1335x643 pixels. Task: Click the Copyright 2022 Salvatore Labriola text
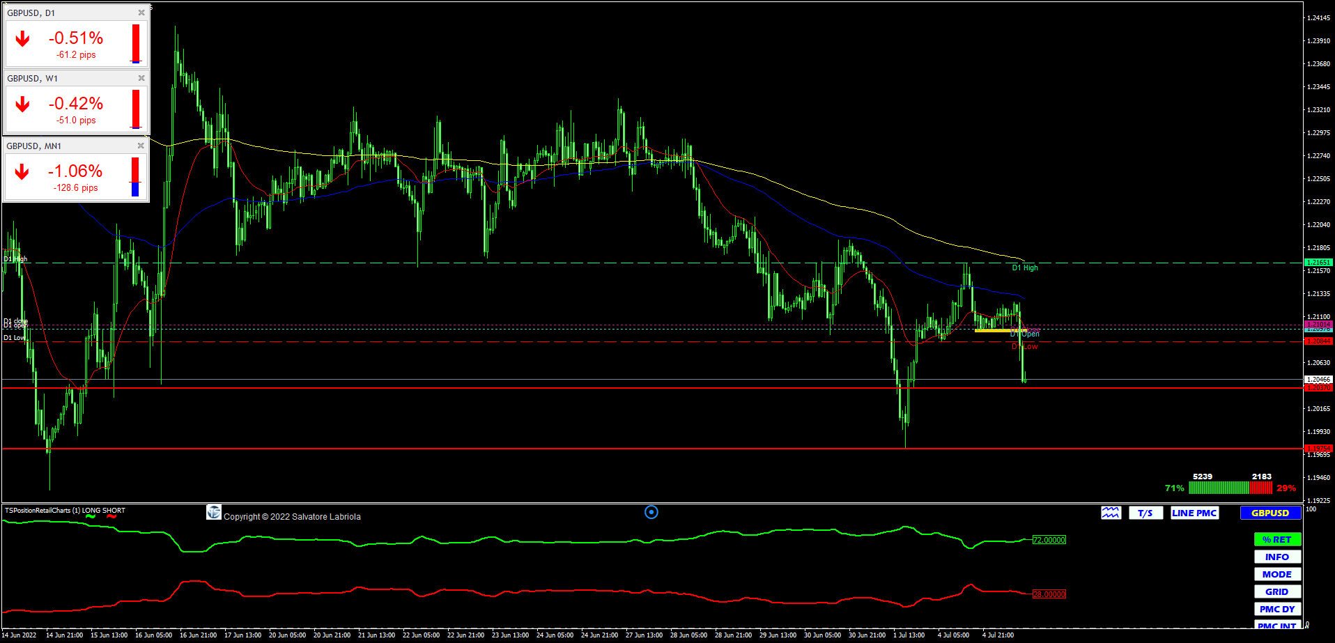click(292, 517)
